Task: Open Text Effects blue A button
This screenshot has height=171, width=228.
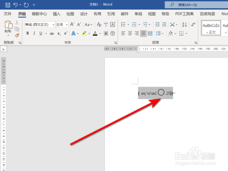Action: pyautogui.click(x=73, y=33)
